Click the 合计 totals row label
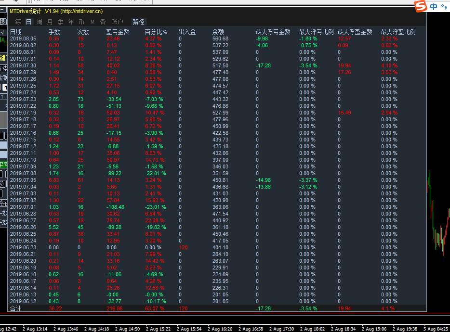 pyautogui.click(x=16, y=309)
